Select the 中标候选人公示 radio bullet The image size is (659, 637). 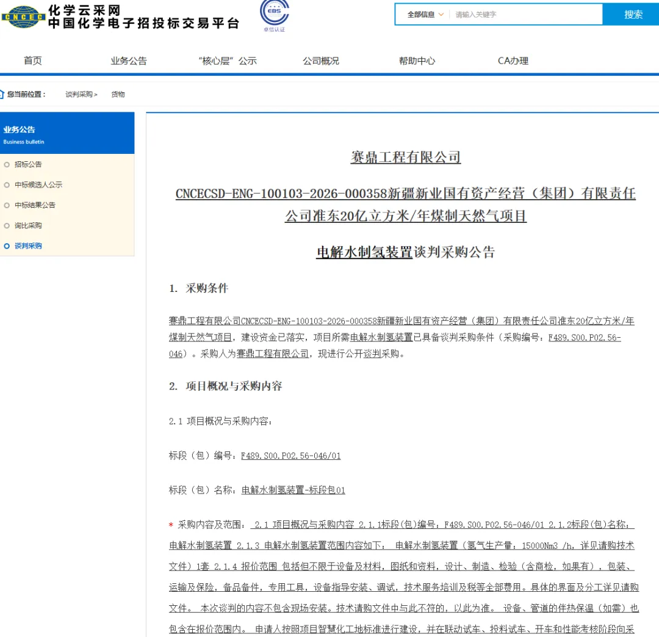coord(7,184)
